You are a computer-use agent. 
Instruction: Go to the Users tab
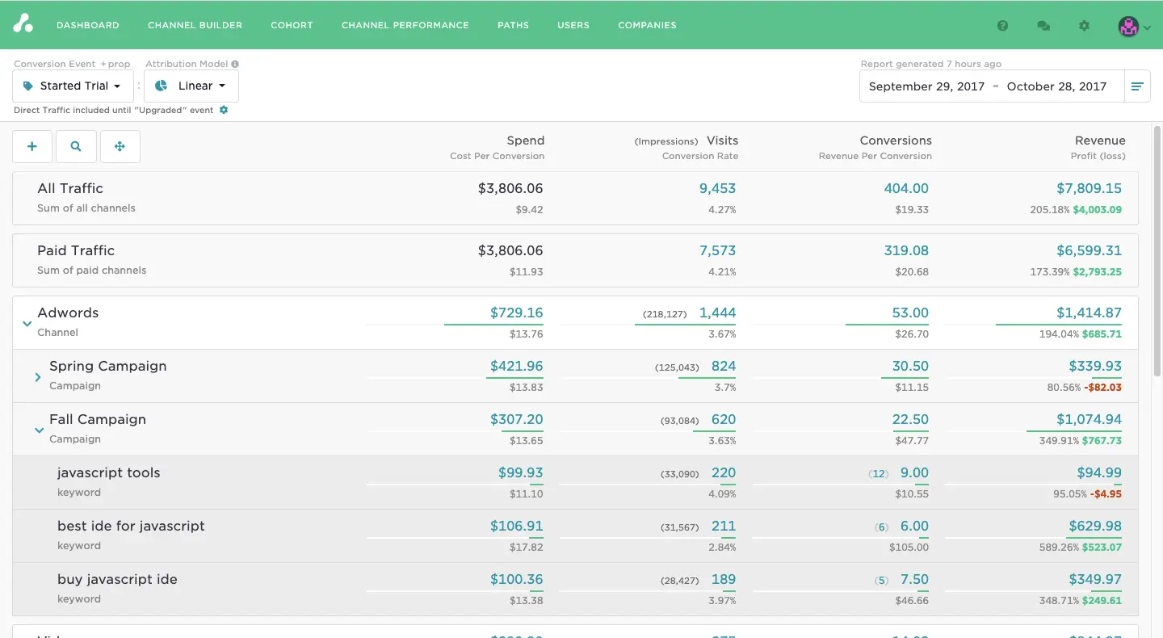coord(573,25)
